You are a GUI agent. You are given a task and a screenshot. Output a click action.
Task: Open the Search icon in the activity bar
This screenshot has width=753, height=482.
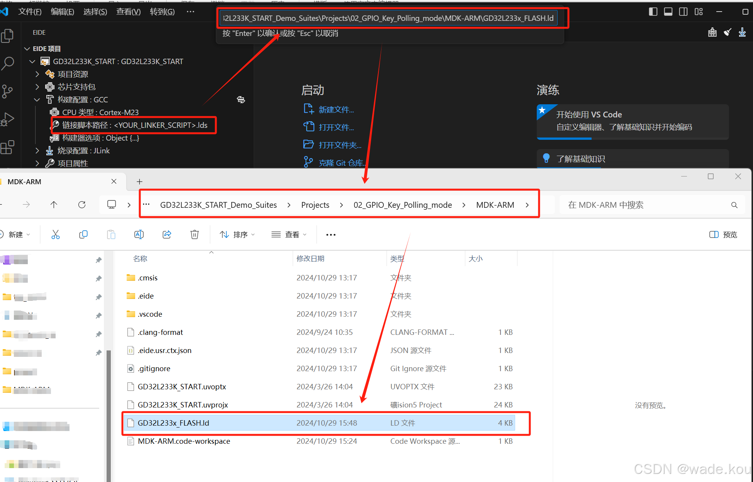7,63
